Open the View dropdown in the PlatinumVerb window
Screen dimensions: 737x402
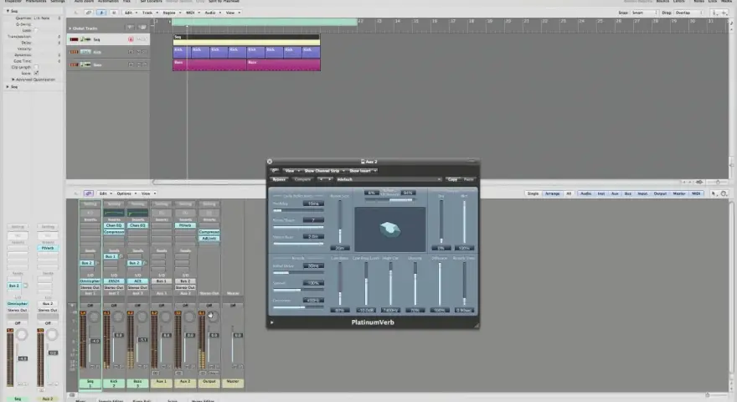(291, 171)
